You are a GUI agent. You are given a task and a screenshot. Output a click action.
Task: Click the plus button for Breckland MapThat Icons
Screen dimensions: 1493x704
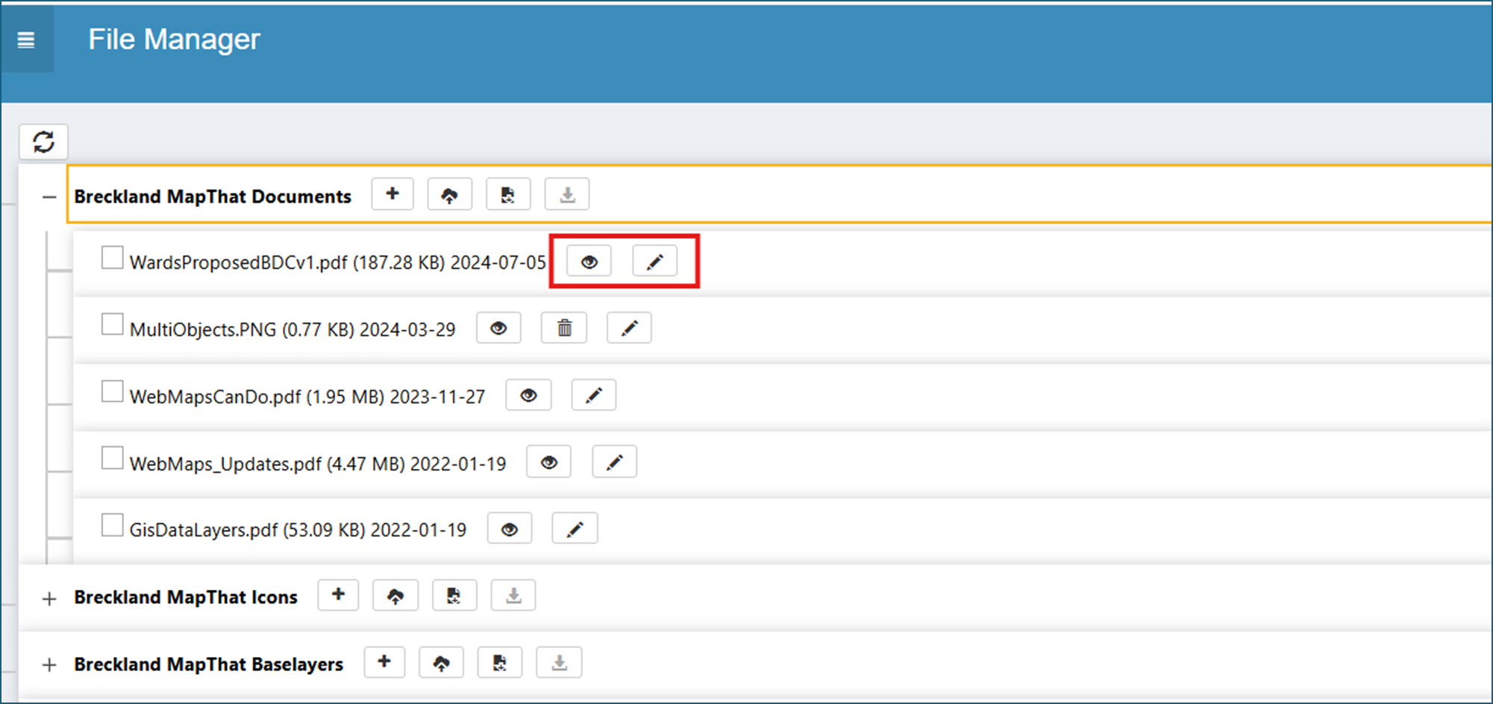pos(338,595)
